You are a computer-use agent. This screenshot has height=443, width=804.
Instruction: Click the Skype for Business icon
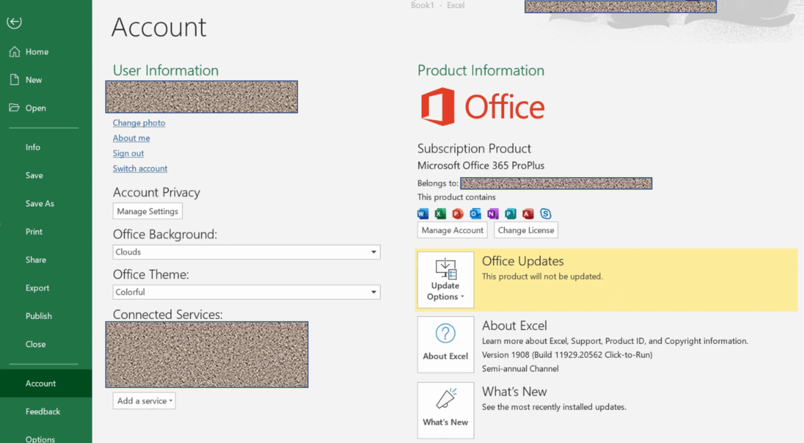pyautogui.click(x=545, y=213)
